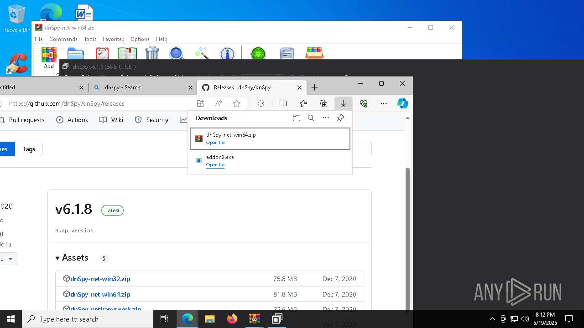Click the Read aloud icon
This screenshot has width=584, height=328.
pos(219,104)
